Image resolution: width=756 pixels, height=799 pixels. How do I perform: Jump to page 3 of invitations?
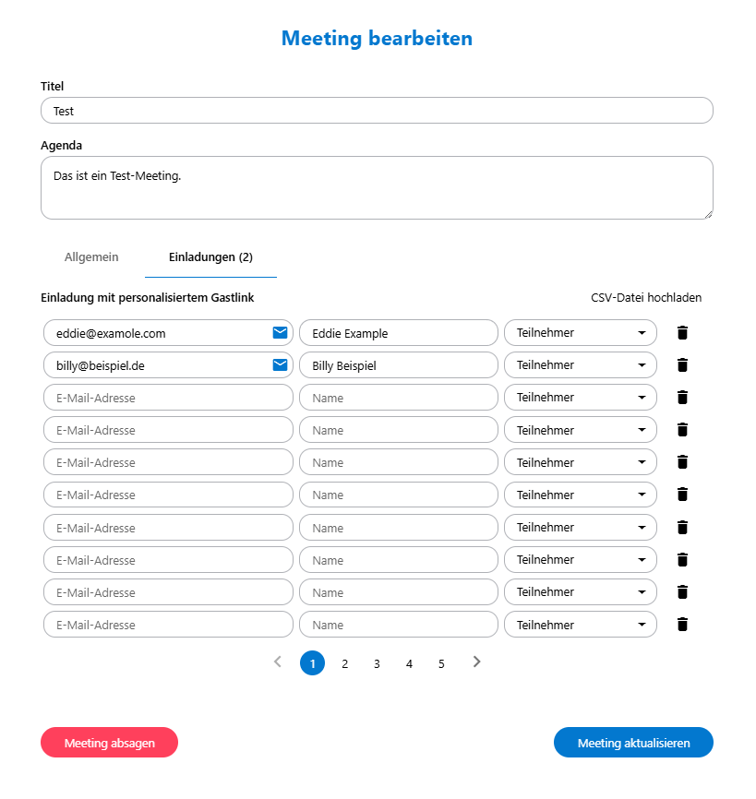[x=377, y=663]
